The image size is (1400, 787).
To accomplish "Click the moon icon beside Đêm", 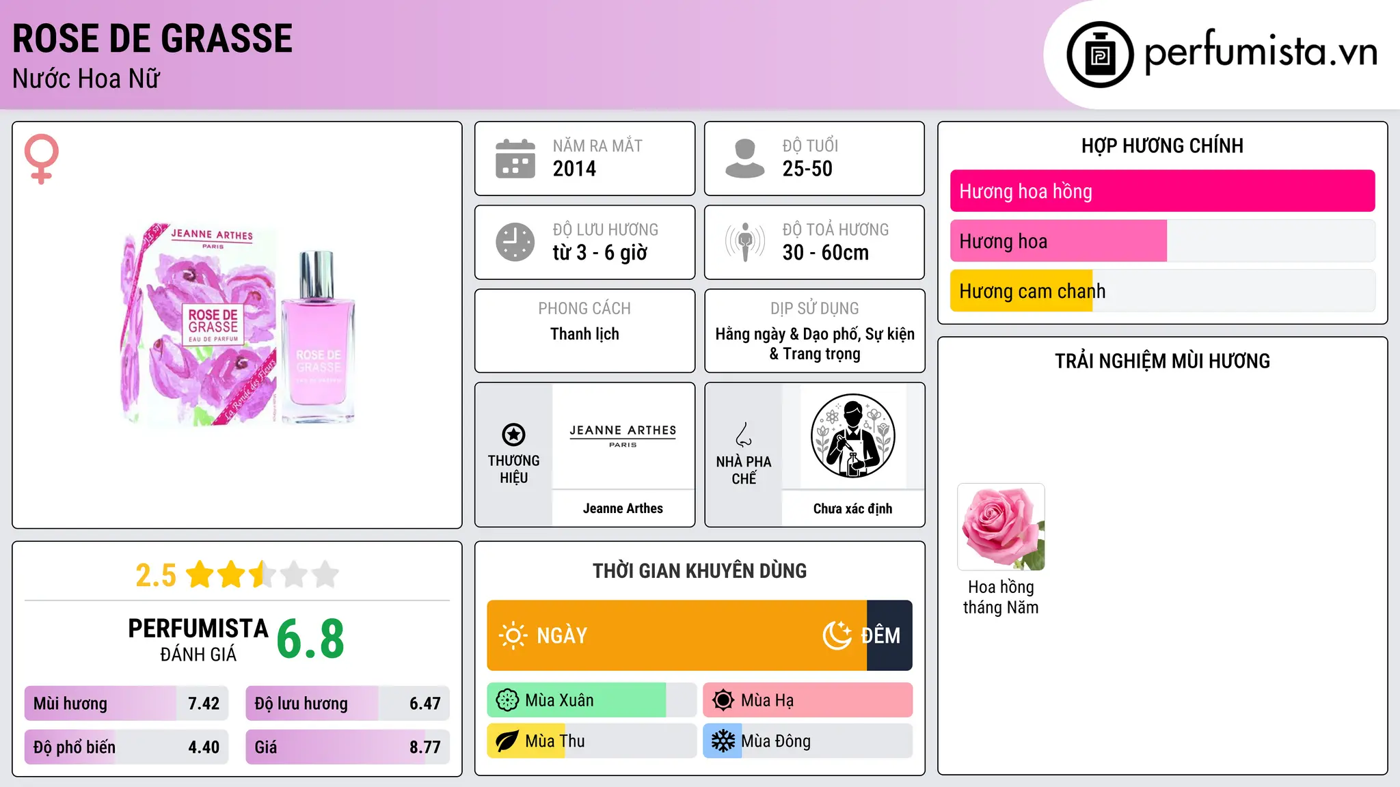I will (837, 635).
